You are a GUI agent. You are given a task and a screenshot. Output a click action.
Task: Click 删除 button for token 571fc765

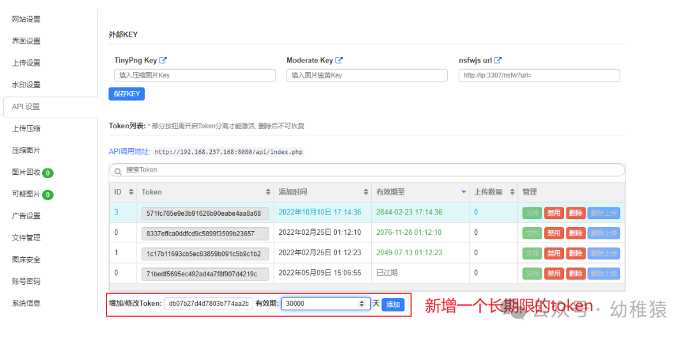click(575, 213)
